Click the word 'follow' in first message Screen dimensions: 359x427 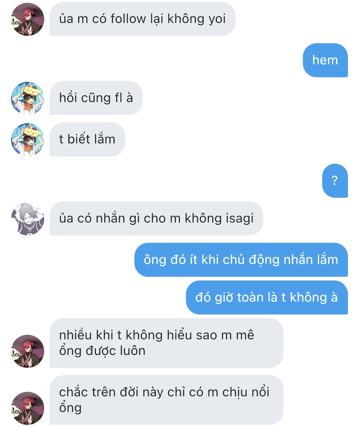[128, 19]
